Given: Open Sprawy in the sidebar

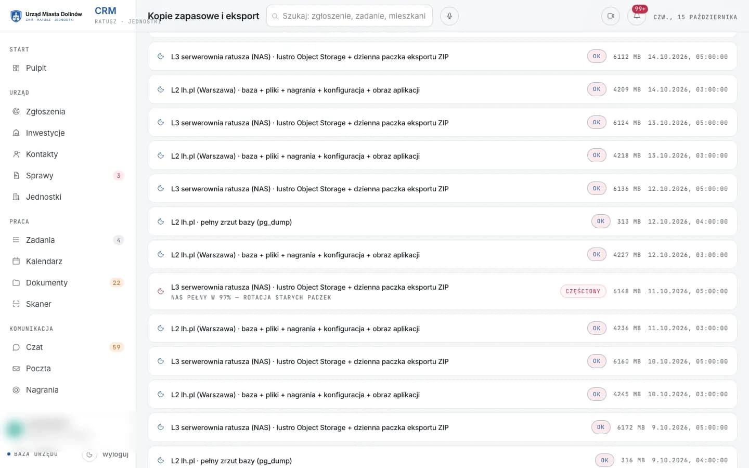Looking at the screenshot, I should point(68,176).
